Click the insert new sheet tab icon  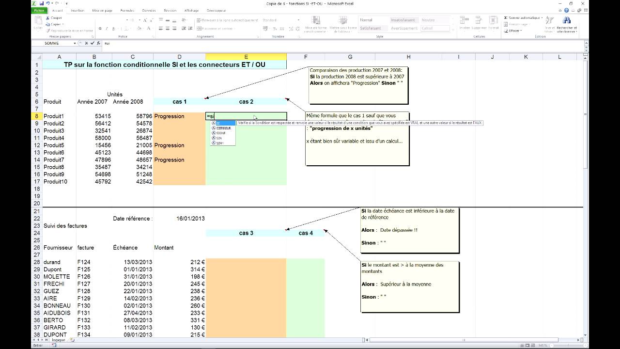(73, 340)
